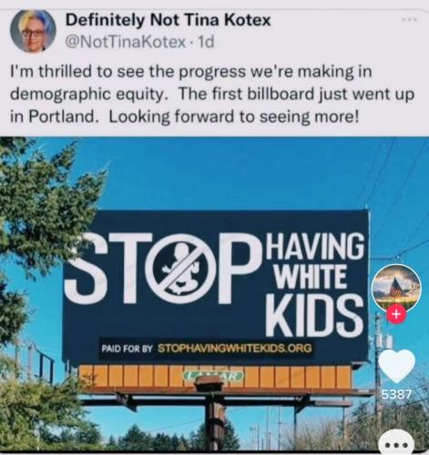Image resolution: width=429 pixels, height=455 pixels.
Task: Click the green Lamar logo plate
Action: [x=212, y=376]
